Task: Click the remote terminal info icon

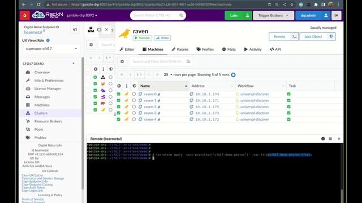Action: point(323,139)
